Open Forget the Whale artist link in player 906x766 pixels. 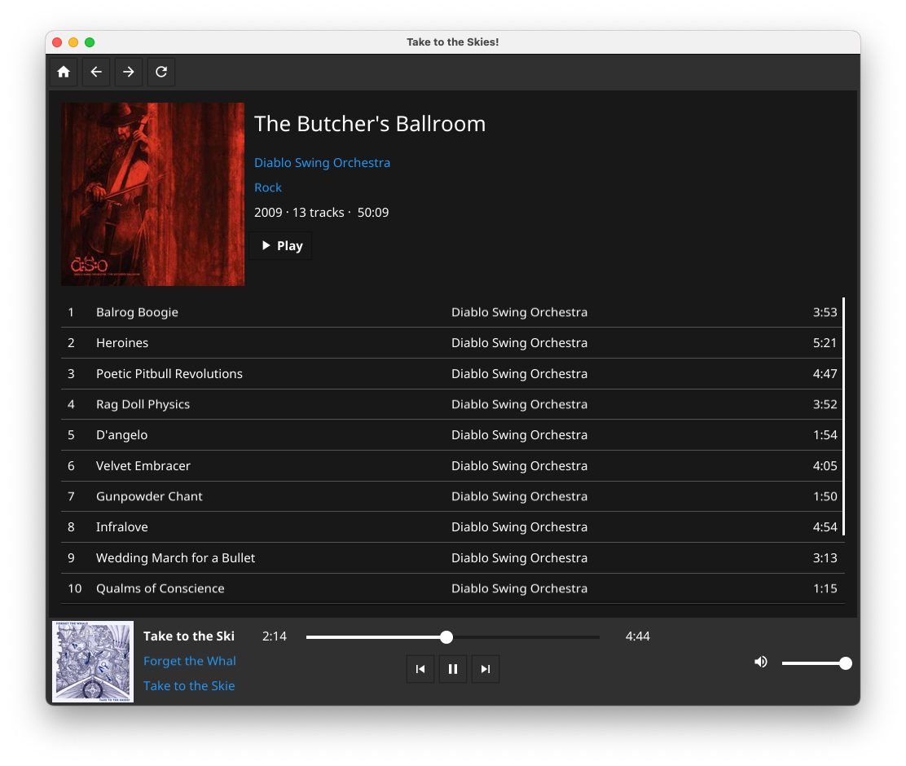point(190,661)
